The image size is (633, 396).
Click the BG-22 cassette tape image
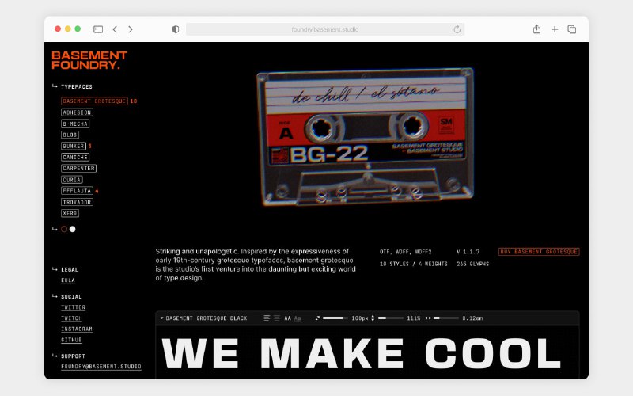point(366,136)
